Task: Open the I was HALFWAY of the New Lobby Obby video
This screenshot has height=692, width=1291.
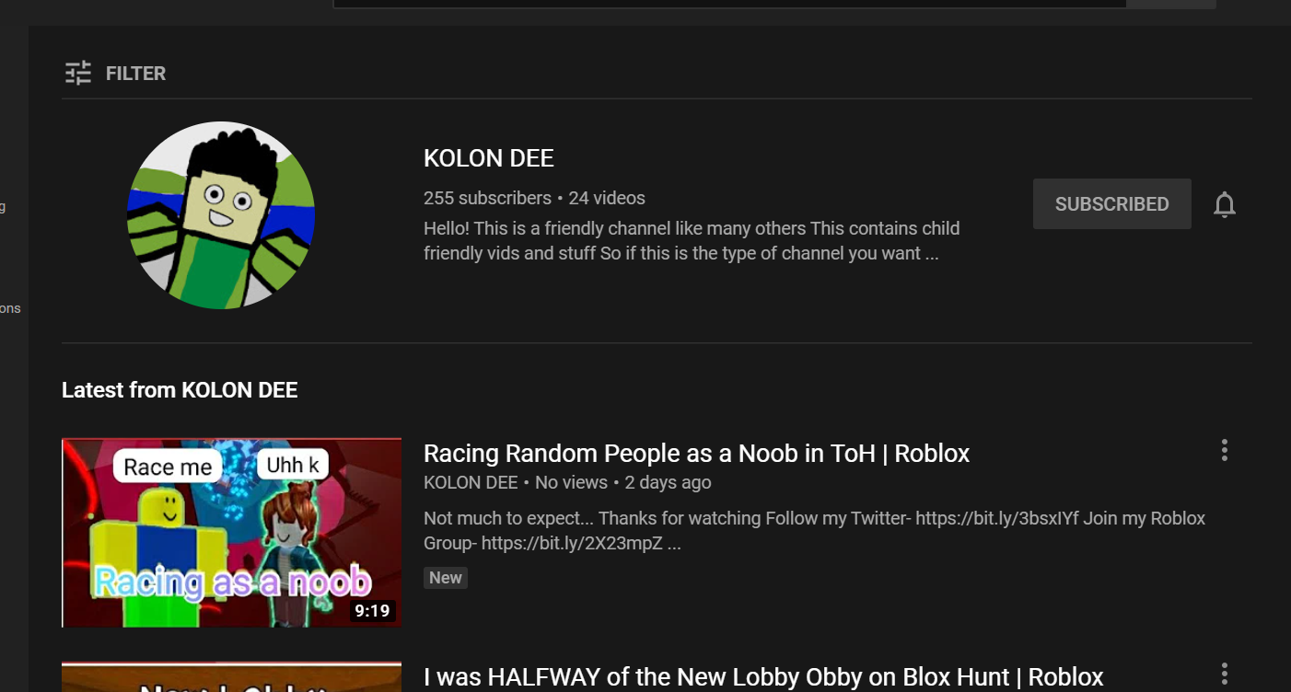Action: pos(763,677)
